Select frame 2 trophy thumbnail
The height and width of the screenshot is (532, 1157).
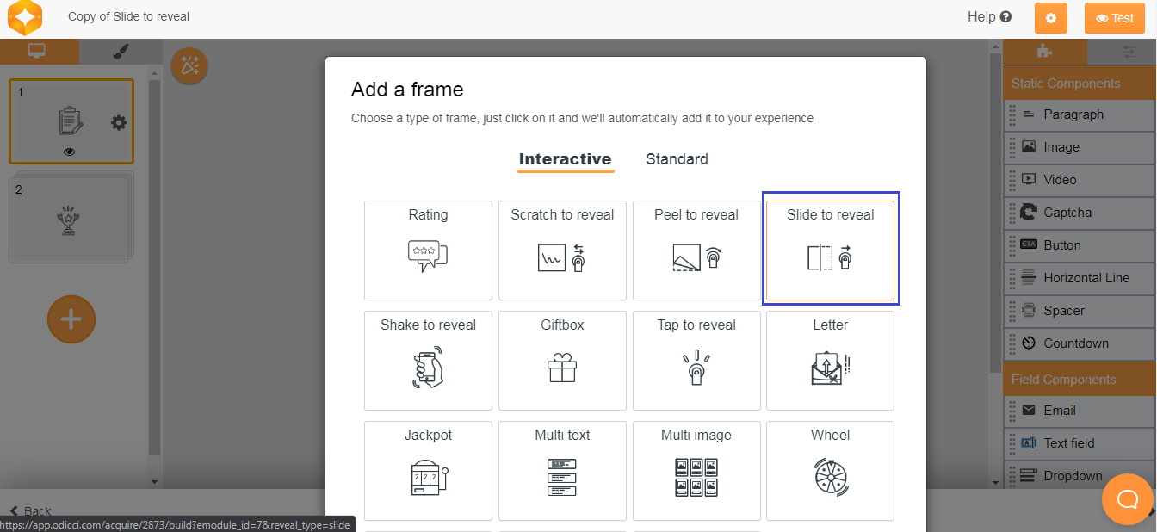(69, 220)
